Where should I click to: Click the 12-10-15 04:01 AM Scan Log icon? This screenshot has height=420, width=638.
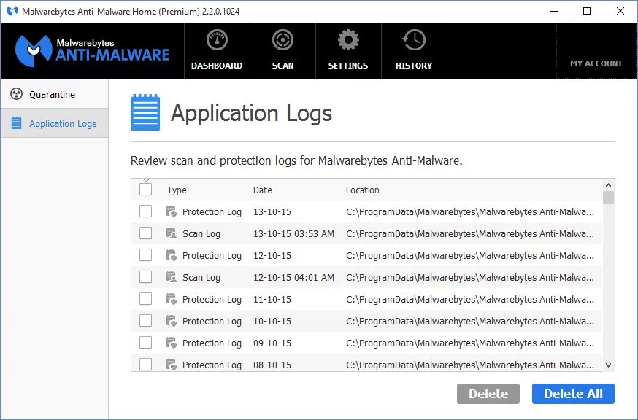[x=172, y=277]
